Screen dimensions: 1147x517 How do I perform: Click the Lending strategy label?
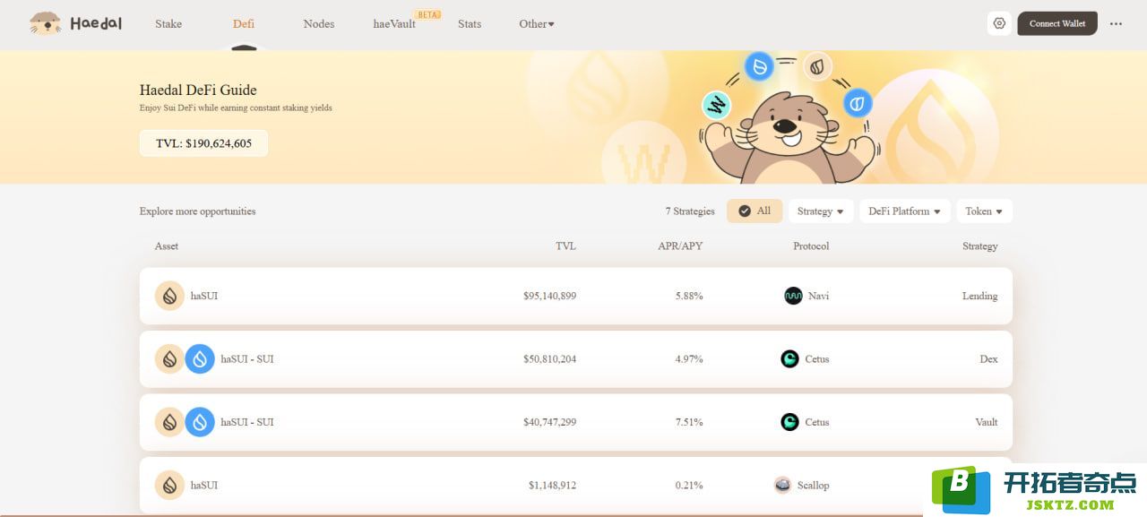[x=979, y=296]
